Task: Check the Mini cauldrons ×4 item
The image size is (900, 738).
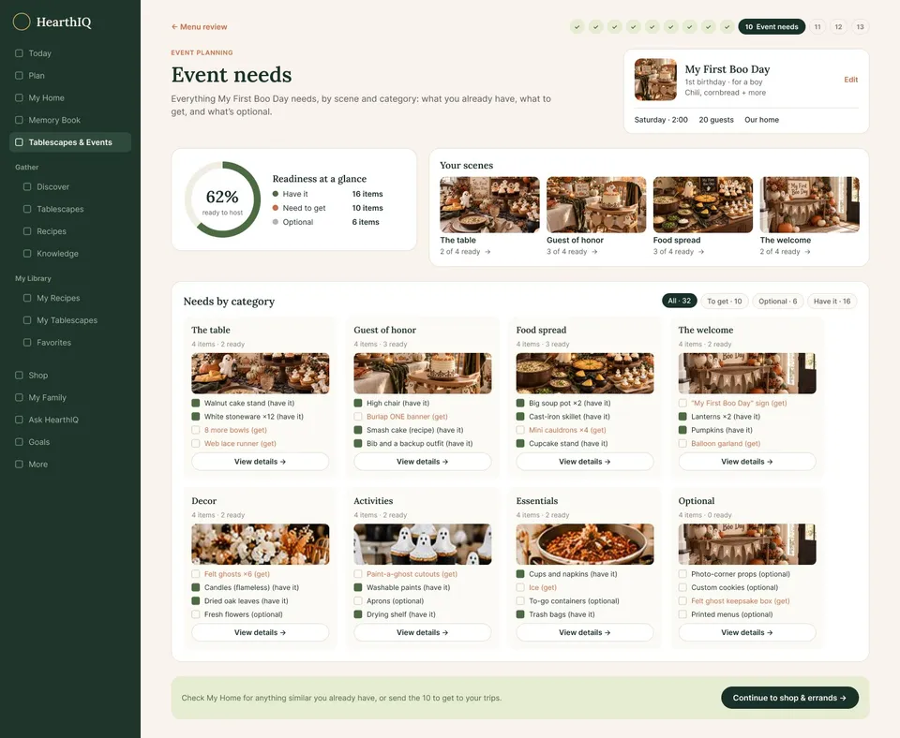Action: 520,430
